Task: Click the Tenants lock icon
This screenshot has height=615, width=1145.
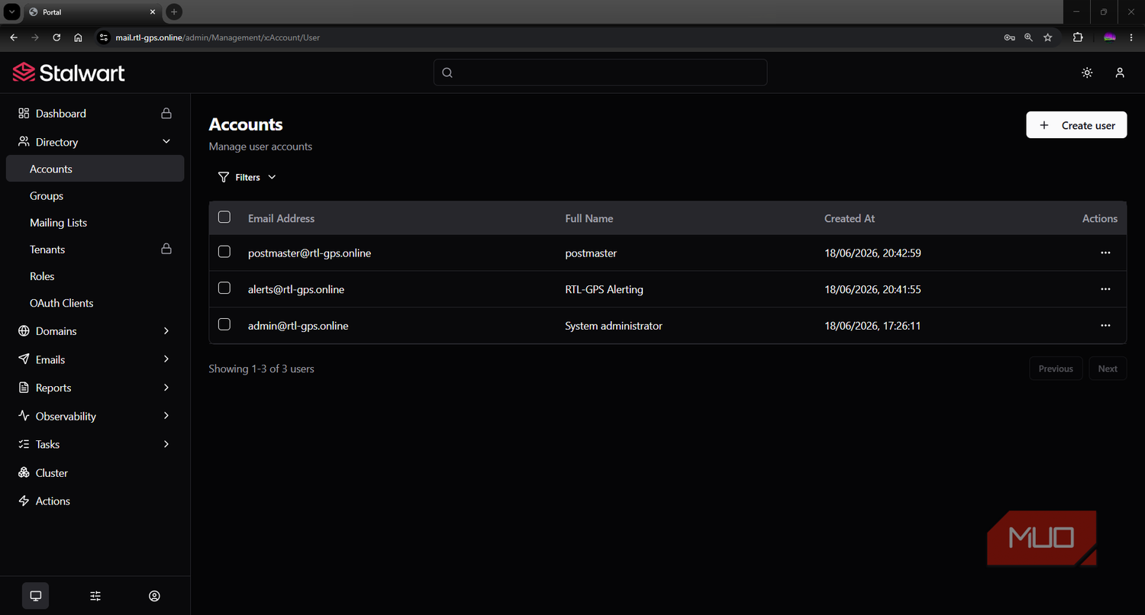Action: (166, 249)
